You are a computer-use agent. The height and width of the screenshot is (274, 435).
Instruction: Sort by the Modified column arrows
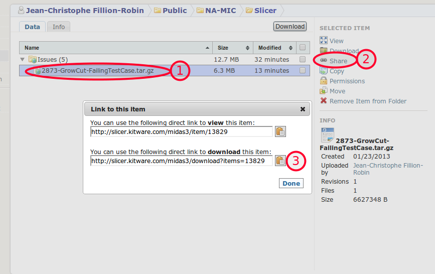click(x=290, y=48)
